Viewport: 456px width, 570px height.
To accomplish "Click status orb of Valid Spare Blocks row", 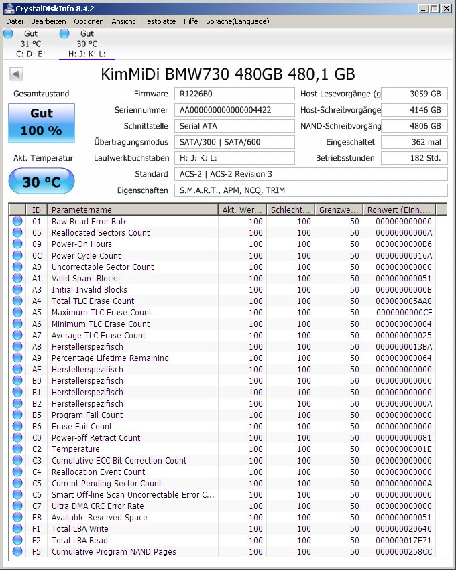I will (17, 278).
